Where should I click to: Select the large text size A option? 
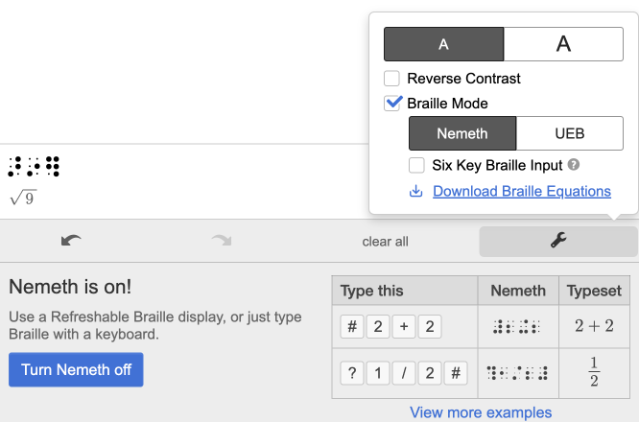[x=563, y=44]
